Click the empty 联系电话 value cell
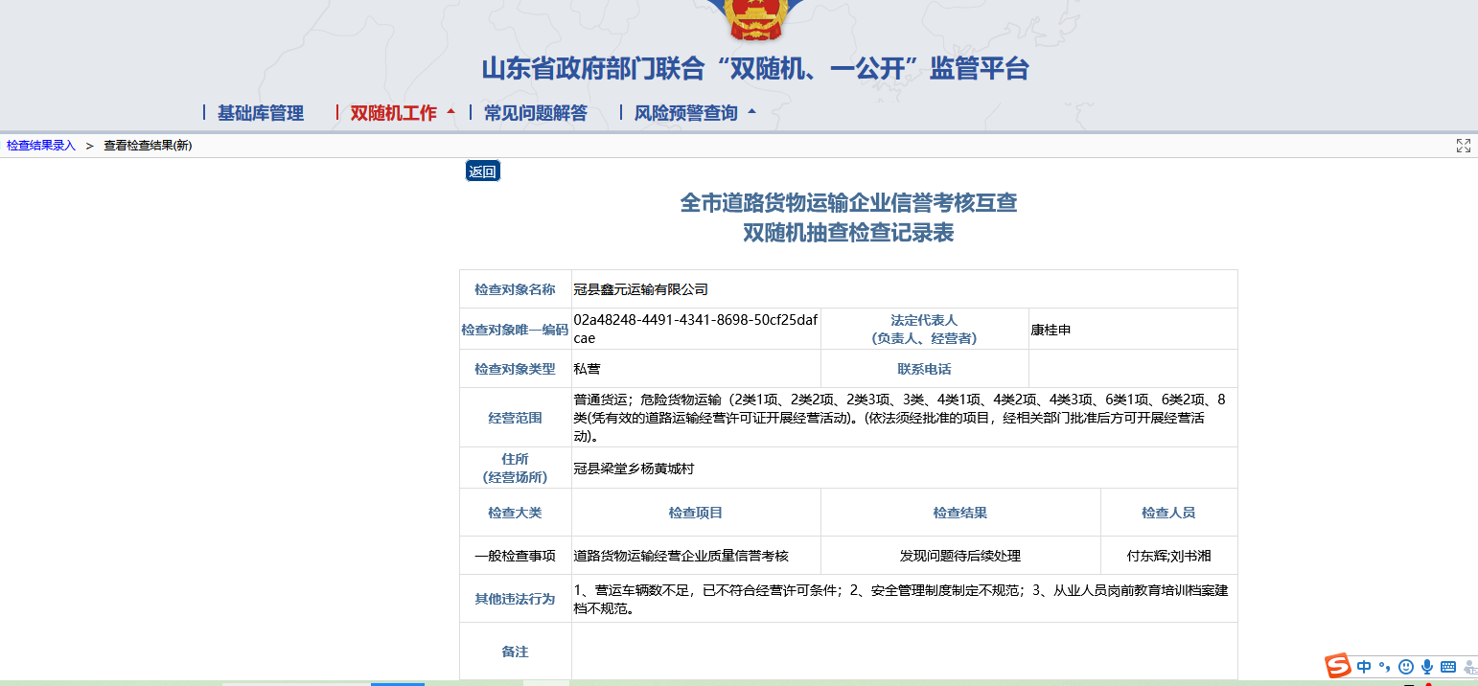 (x=1132, y=369)
